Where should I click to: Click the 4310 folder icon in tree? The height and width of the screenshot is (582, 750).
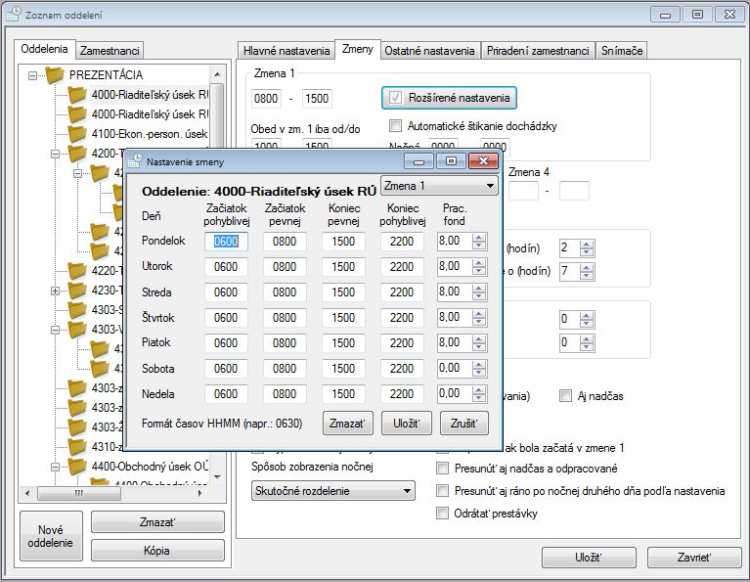pyautogui.click(x=77, y=447)
